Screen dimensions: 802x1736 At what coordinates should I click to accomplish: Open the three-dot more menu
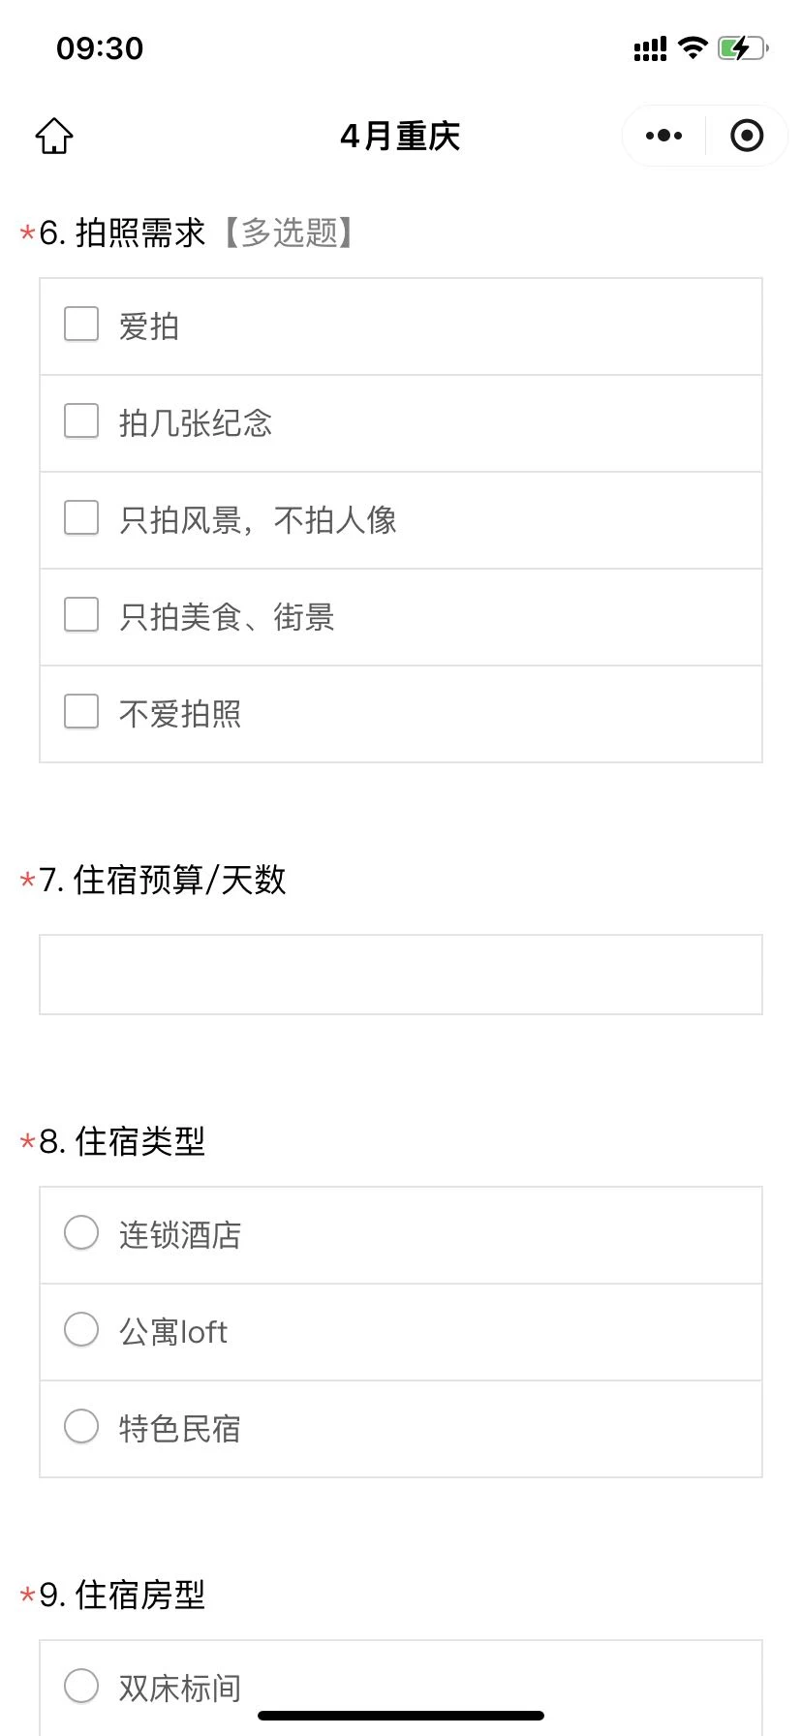[x=663, y=136]
